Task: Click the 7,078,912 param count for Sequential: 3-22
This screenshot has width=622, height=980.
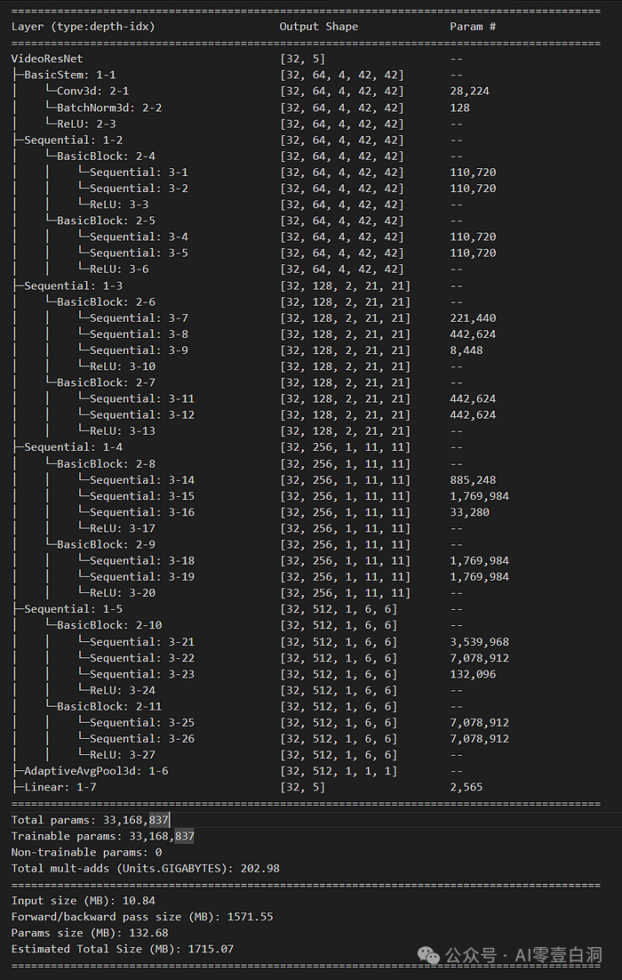Action: [479, 657]
